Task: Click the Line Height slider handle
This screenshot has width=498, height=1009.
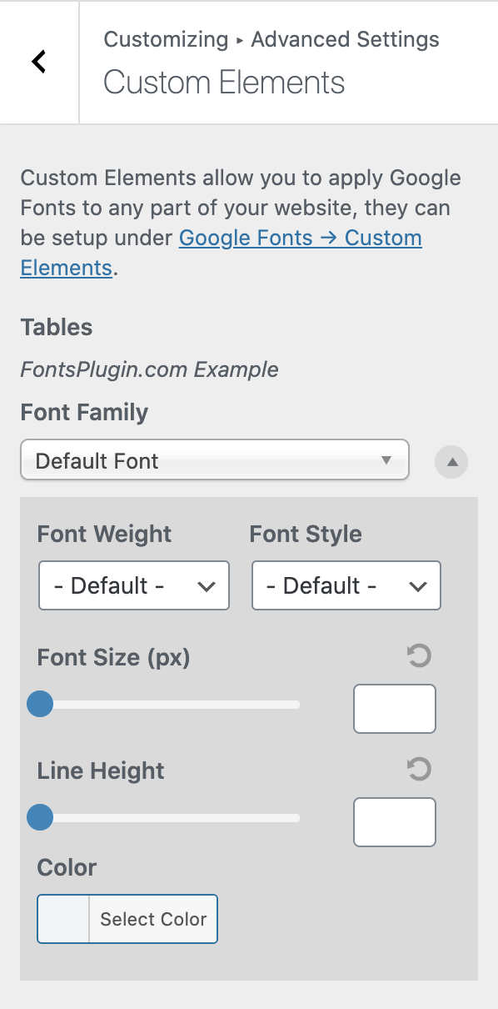Action: point(40,818)
